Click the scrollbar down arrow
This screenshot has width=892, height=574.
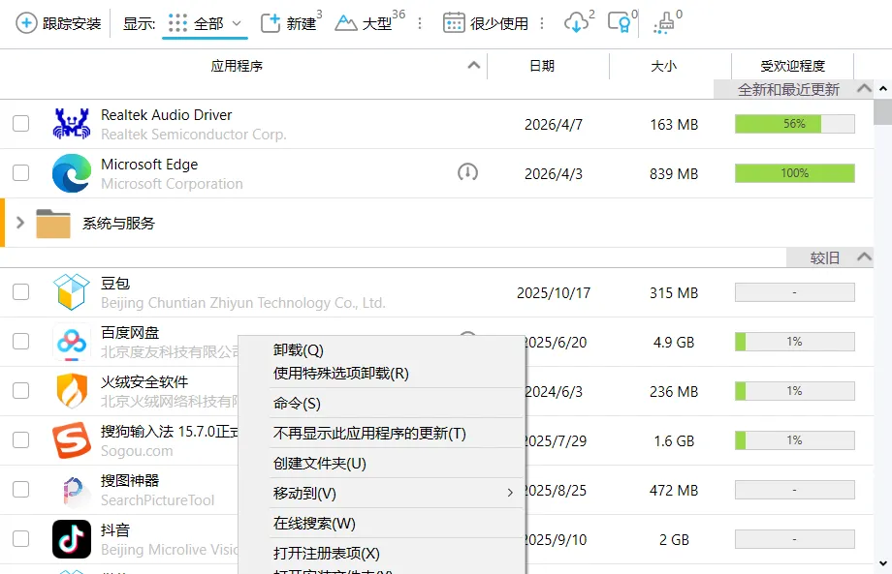click(883, 563)
